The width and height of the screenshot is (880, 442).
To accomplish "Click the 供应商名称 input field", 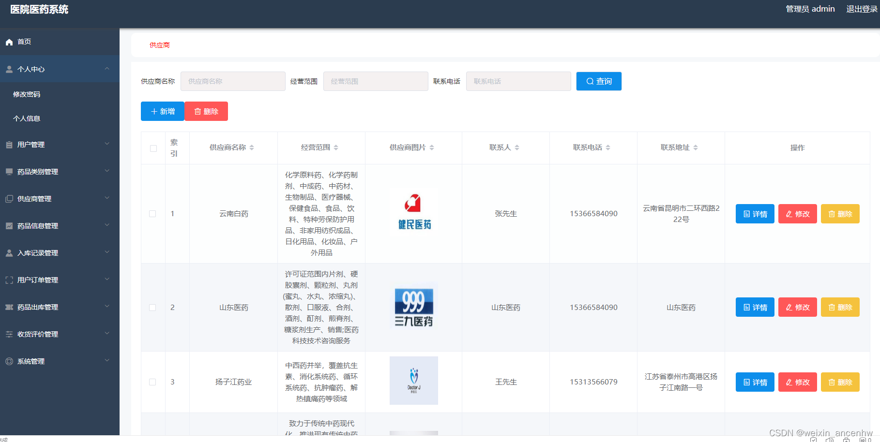I will coord(233,81).
